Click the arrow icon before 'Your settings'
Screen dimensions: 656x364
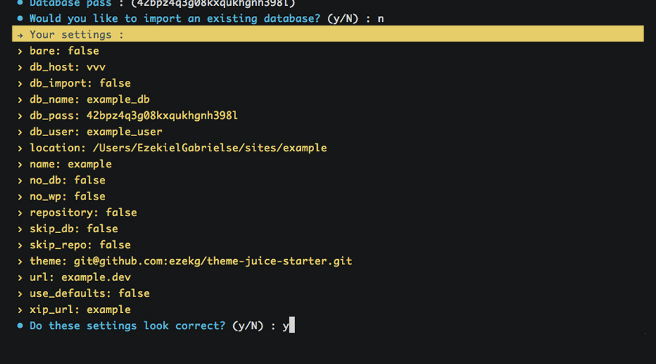pos(20,35)
